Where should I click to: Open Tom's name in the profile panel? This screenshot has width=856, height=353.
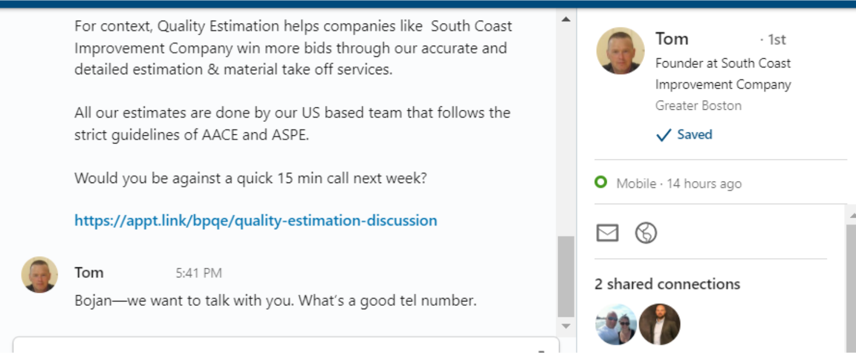click(672, 39)
